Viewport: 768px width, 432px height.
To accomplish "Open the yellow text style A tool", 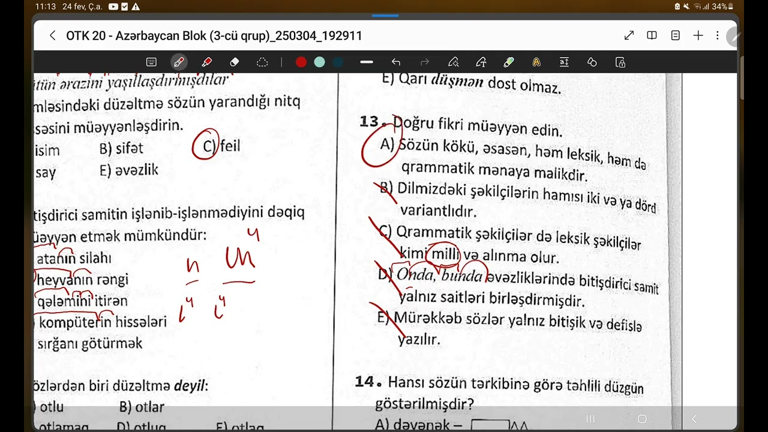I will point(536,62).
